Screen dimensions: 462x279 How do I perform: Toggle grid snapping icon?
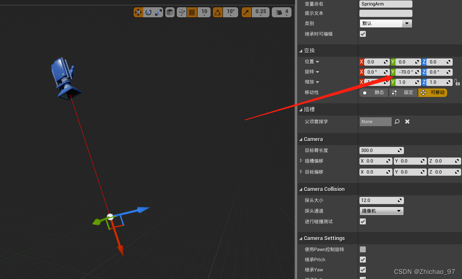(192, 12)
